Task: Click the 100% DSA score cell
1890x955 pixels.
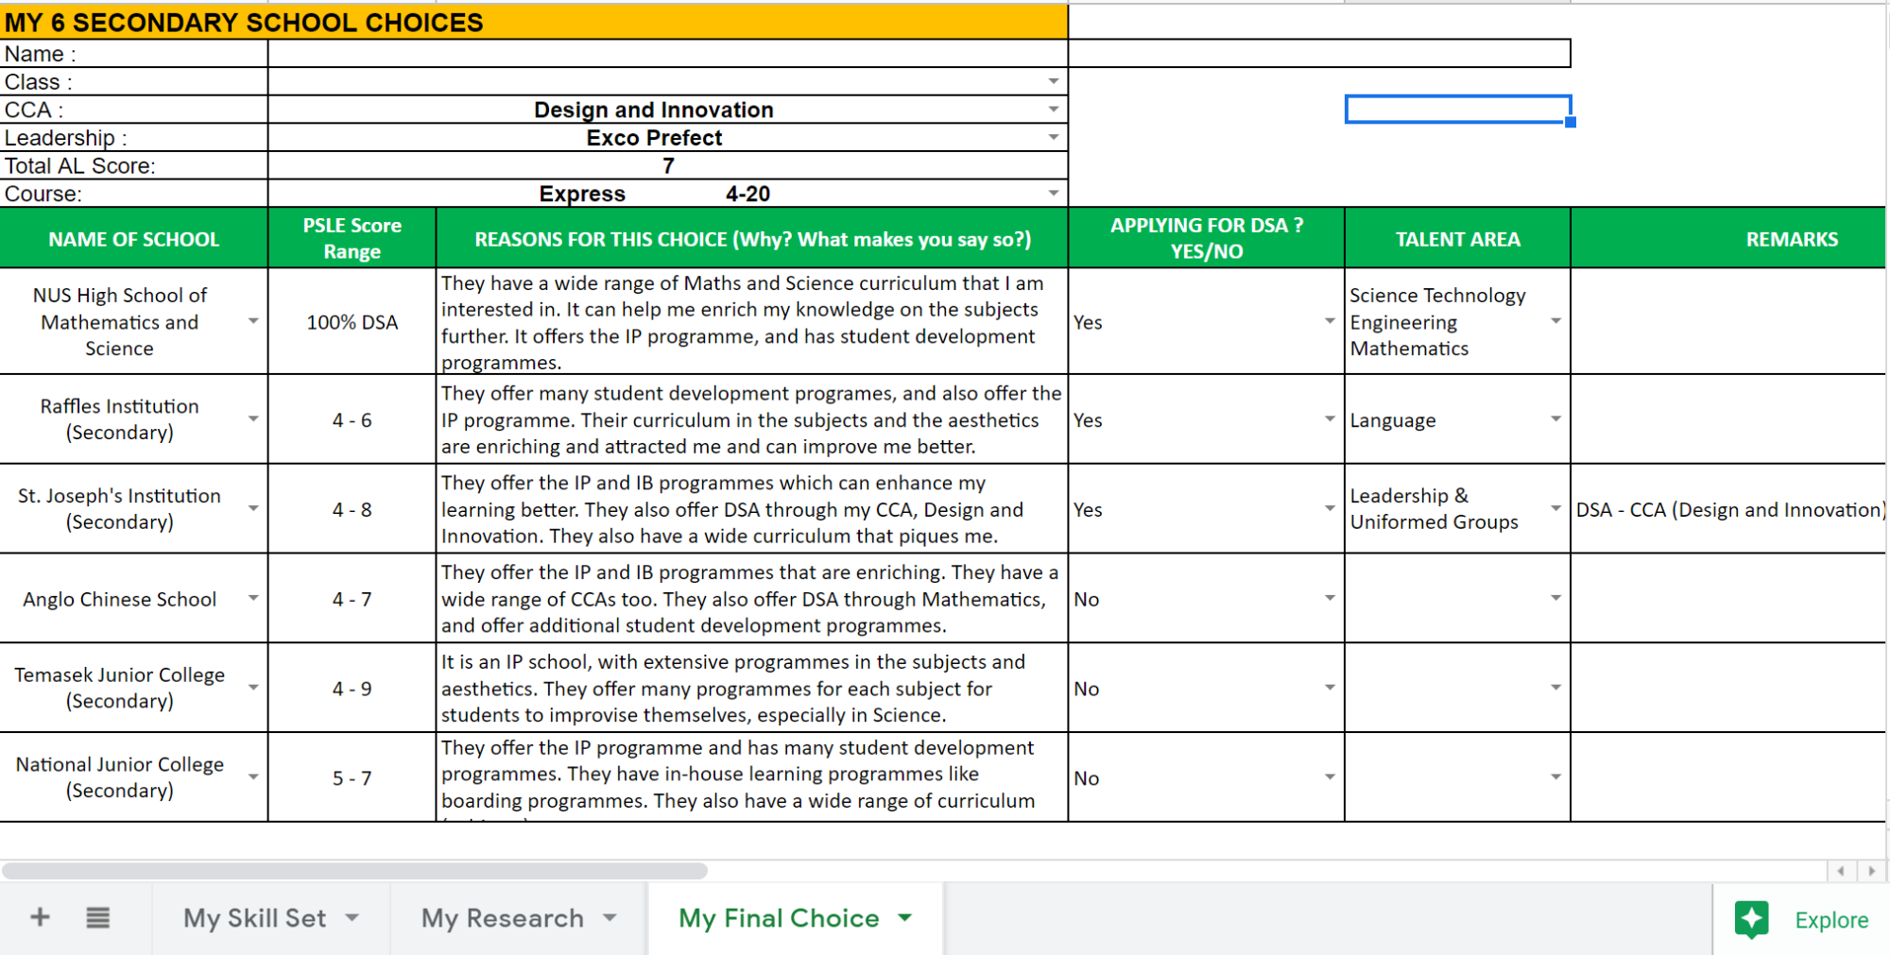Action: pyautogui.click(x=352, y=322)
